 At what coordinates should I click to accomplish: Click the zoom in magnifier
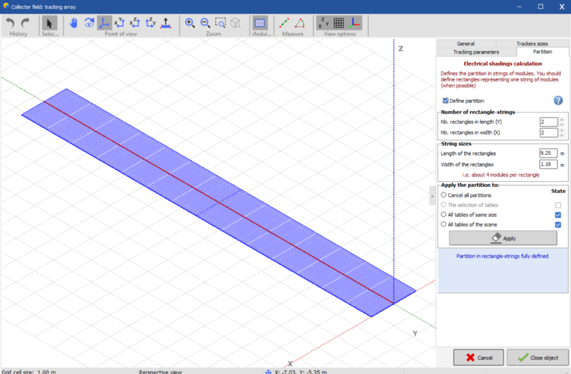[190, 23]
